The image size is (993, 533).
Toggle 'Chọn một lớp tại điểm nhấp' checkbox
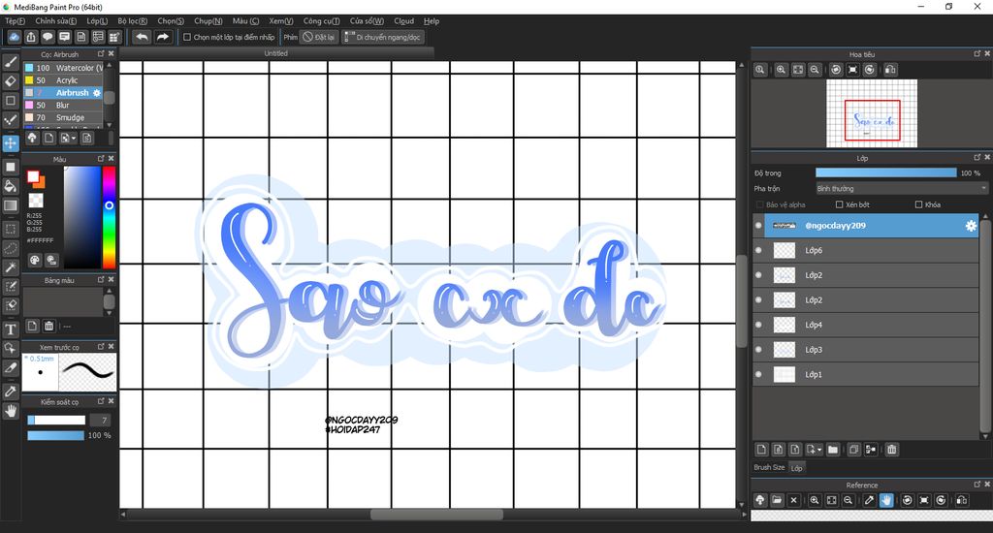click(187, 38)
